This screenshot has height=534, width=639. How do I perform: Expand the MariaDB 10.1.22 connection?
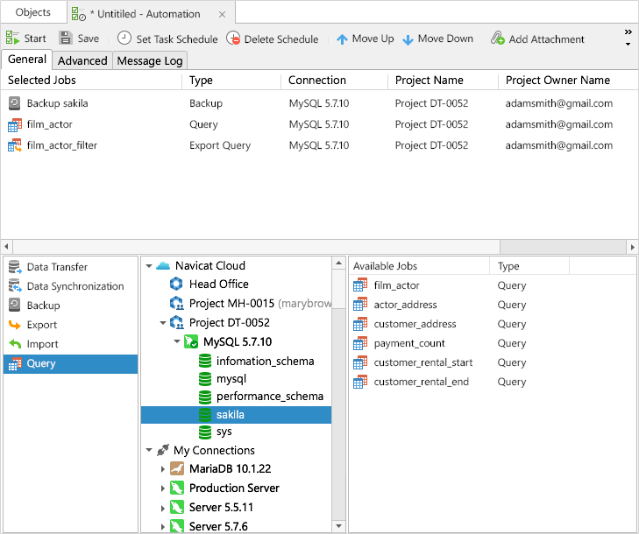163,469
